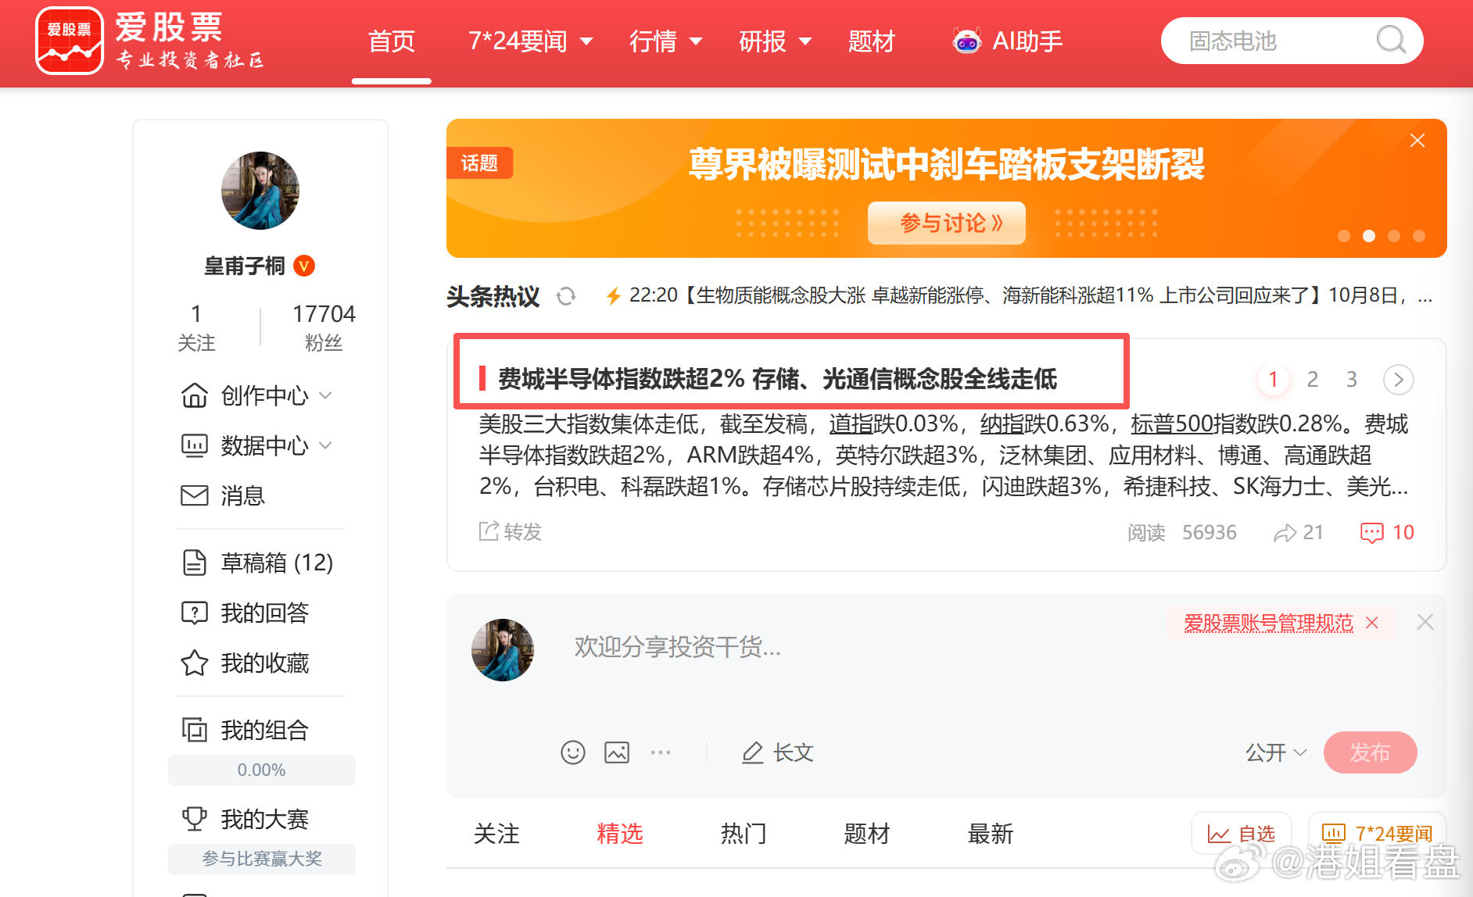The width and height of the screenshot is (1473, 897).
Task: Click the 发布 button
Action: pyautogui.click(x=1371, y=752)
